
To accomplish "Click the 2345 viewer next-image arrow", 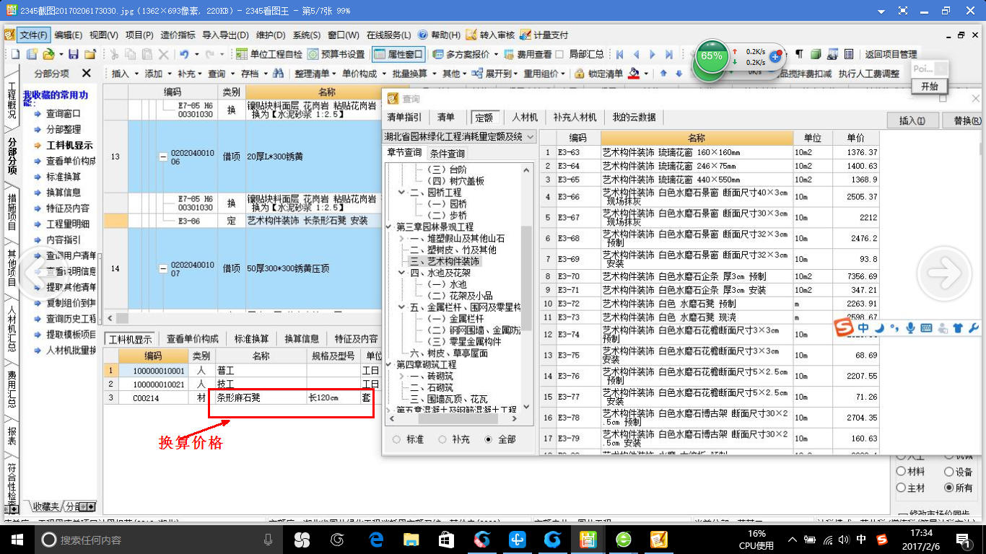I will click(944, 273).
